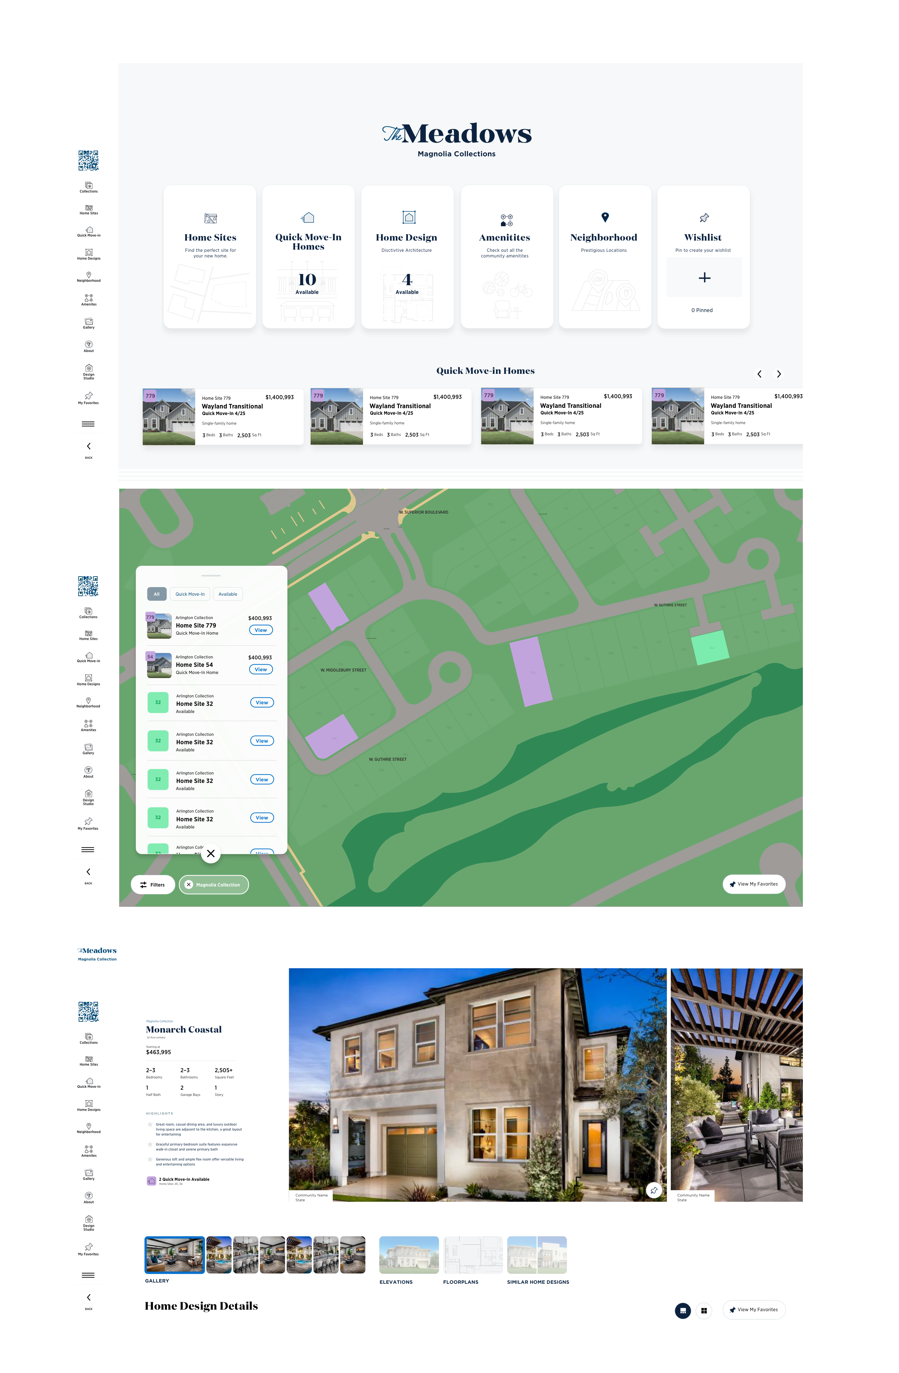
Task: Show previous Quick Move-in Homes carousel items
Action: (x=759, y=374)
